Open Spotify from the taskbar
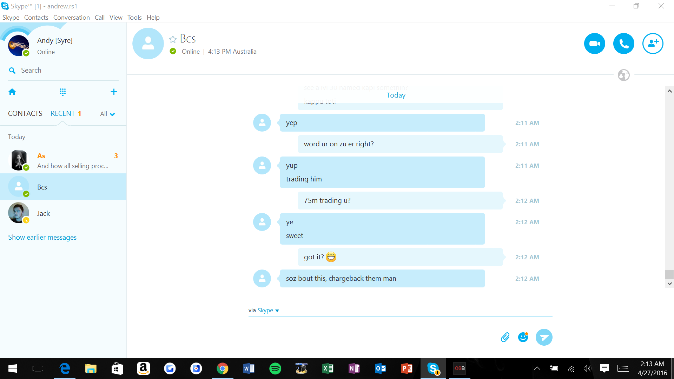The height and width of the screenshot is (379, 674). (275, 368)
